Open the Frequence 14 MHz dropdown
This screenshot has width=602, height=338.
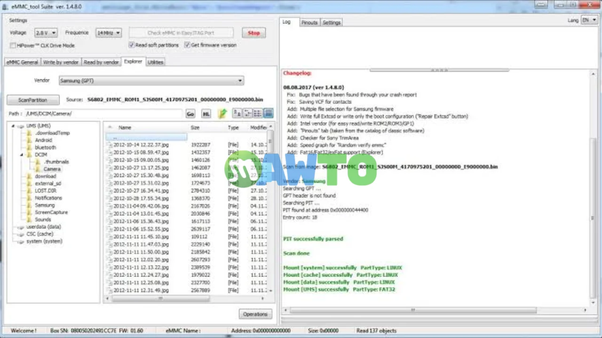tap(108, 33)
